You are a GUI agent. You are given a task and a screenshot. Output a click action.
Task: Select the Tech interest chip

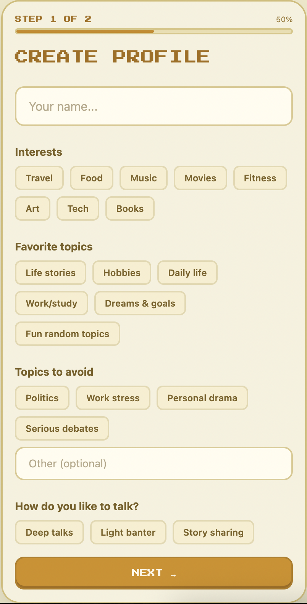tap(78, 208)
